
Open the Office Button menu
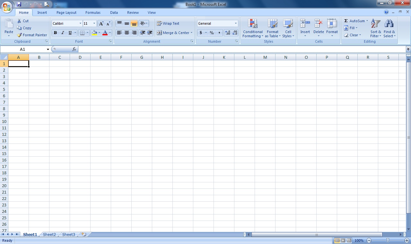tap(6, 6)
